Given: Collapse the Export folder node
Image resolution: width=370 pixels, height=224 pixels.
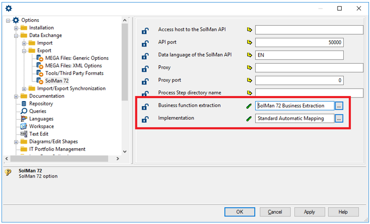Looking at the screenshot, I should [x=24, y=51].
